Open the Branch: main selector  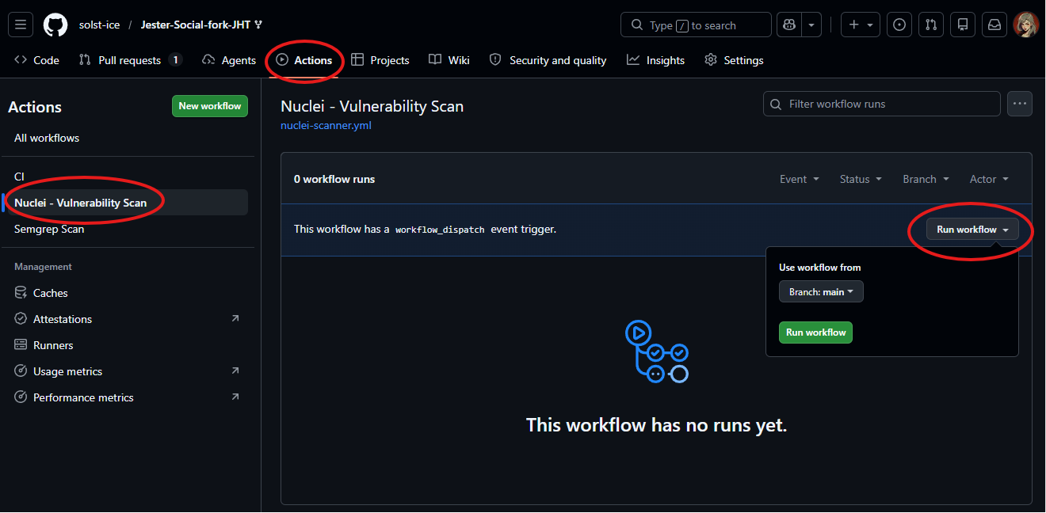(x=821, y=291)
